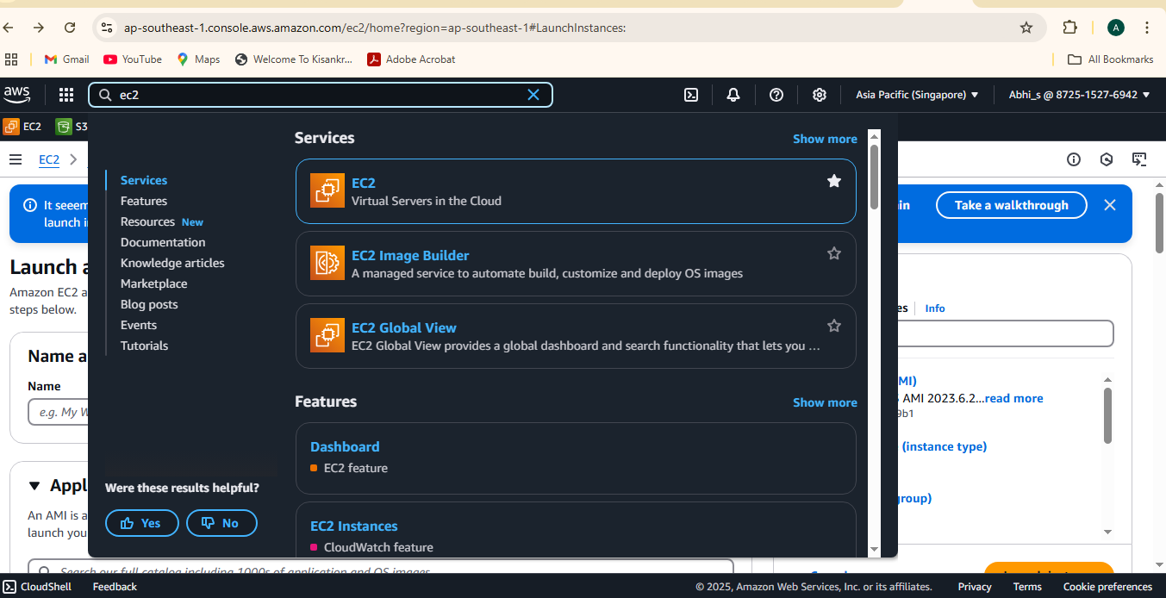1166x598 pixels.
Task: Click the Take a walkthrough button
Action: coord(1012,205)
